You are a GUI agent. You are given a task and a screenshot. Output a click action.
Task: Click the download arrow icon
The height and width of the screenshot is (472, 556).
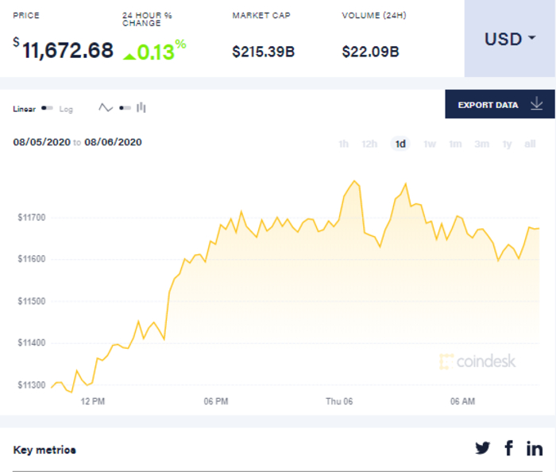click(536, 104)
